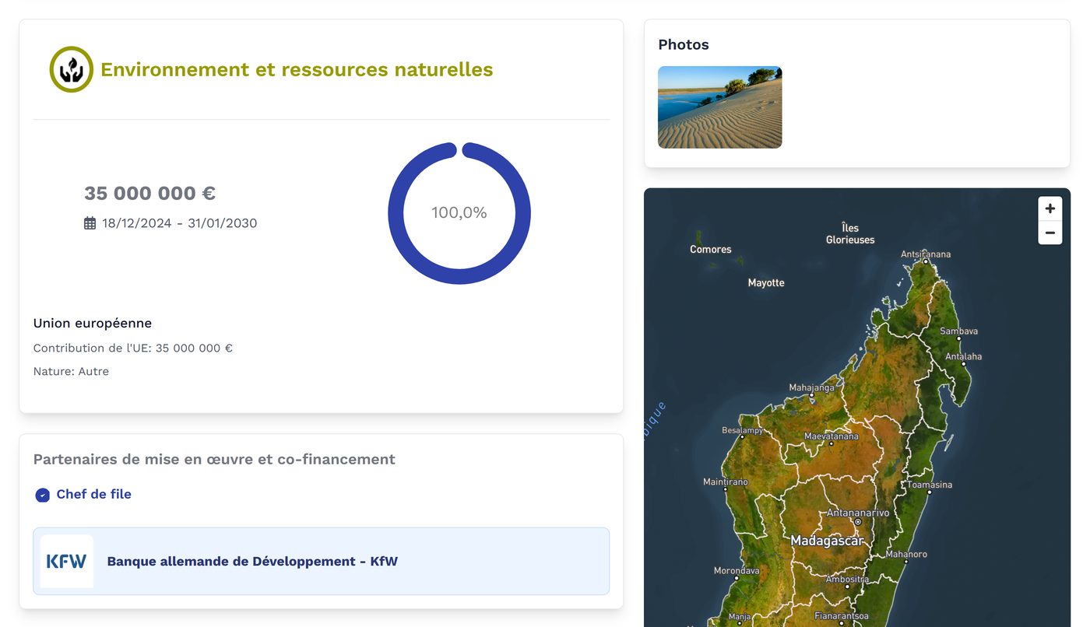Open the Photos section header

pos(684,44)
